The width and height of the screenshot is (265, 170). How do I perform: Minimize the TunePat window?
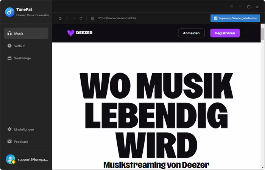(240, 7)
